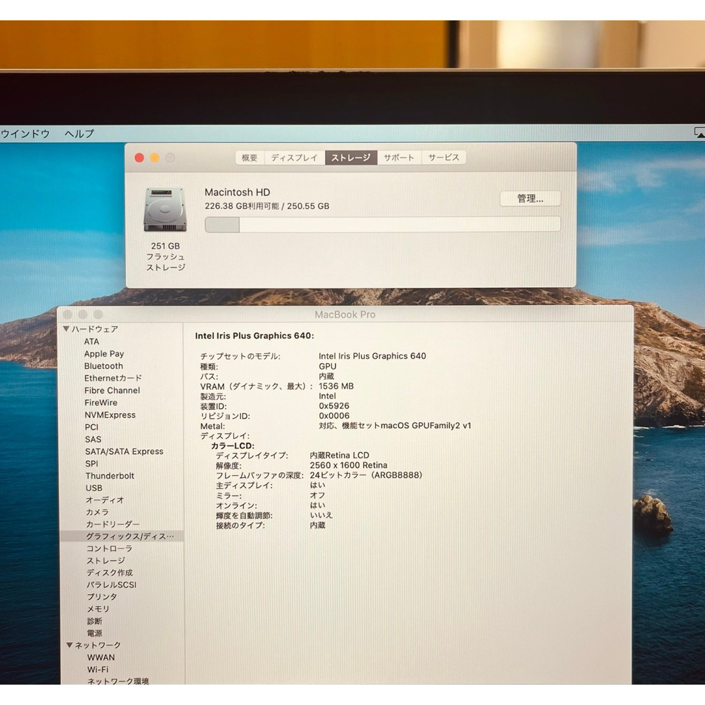
Task: Click the Intel Iris Plus Graphics 640 heading
Action: pos(255,336)
